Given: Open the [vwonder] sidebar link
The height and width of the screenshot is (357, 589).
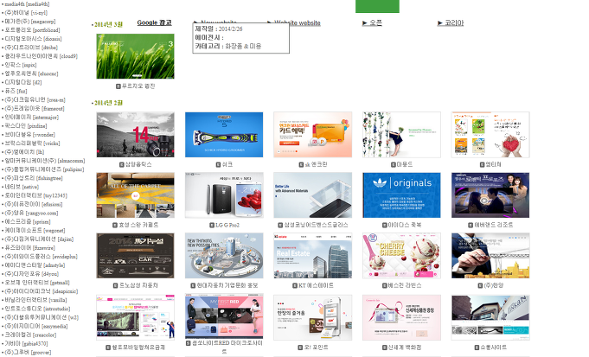Looking at the screenshot, I should tap(29, 134).
